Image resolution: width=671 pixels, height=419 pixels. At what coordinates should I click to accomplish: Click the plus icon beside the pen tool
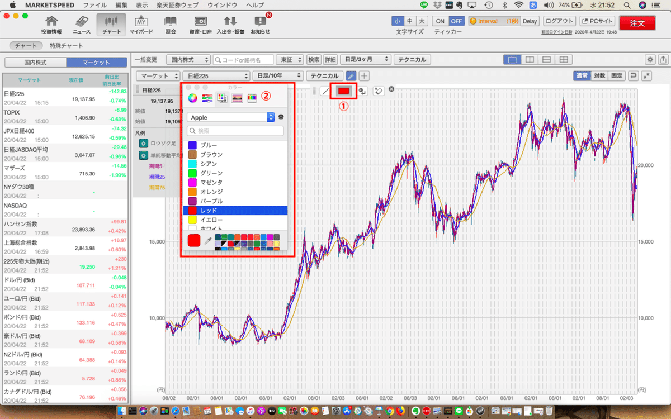tap(364, 75)
